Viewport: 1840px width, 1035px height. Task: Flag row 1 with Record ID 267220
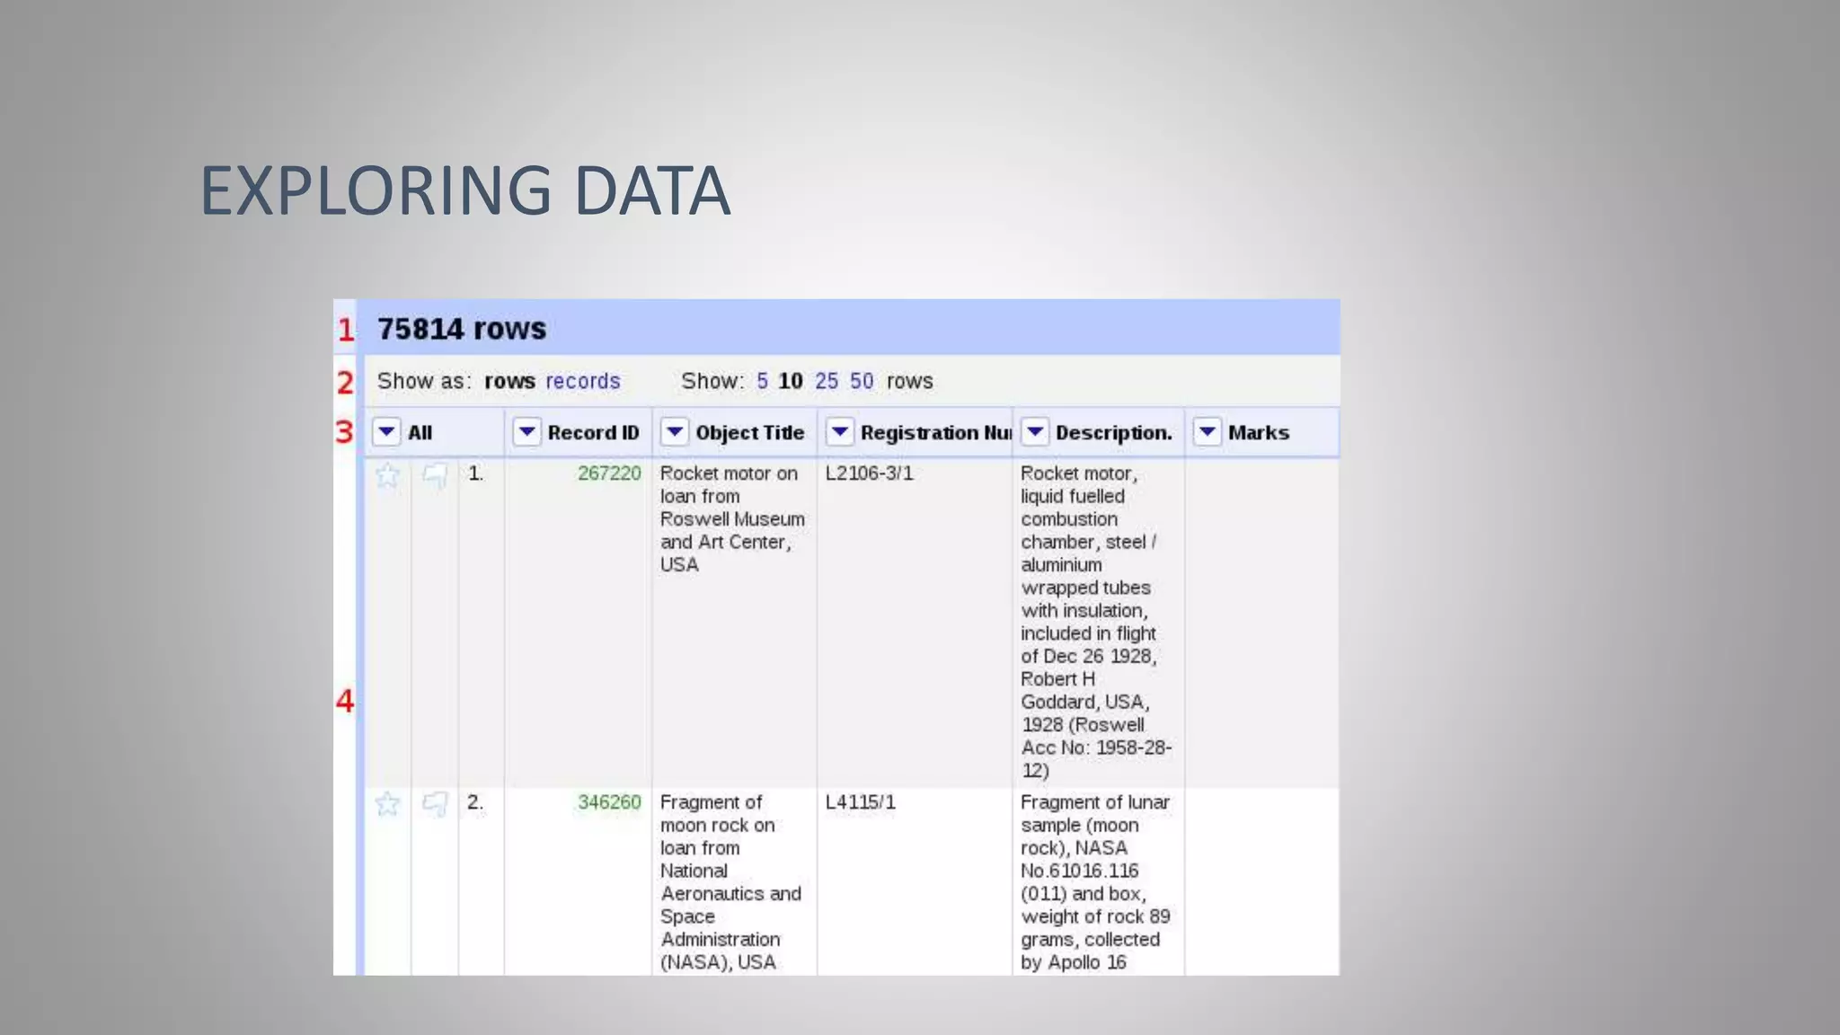click(435, 475)
